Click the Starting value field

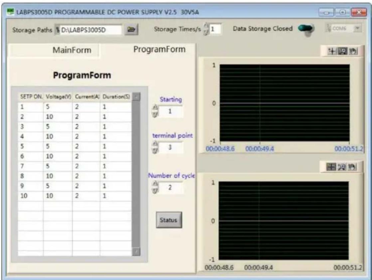point(171,111)
